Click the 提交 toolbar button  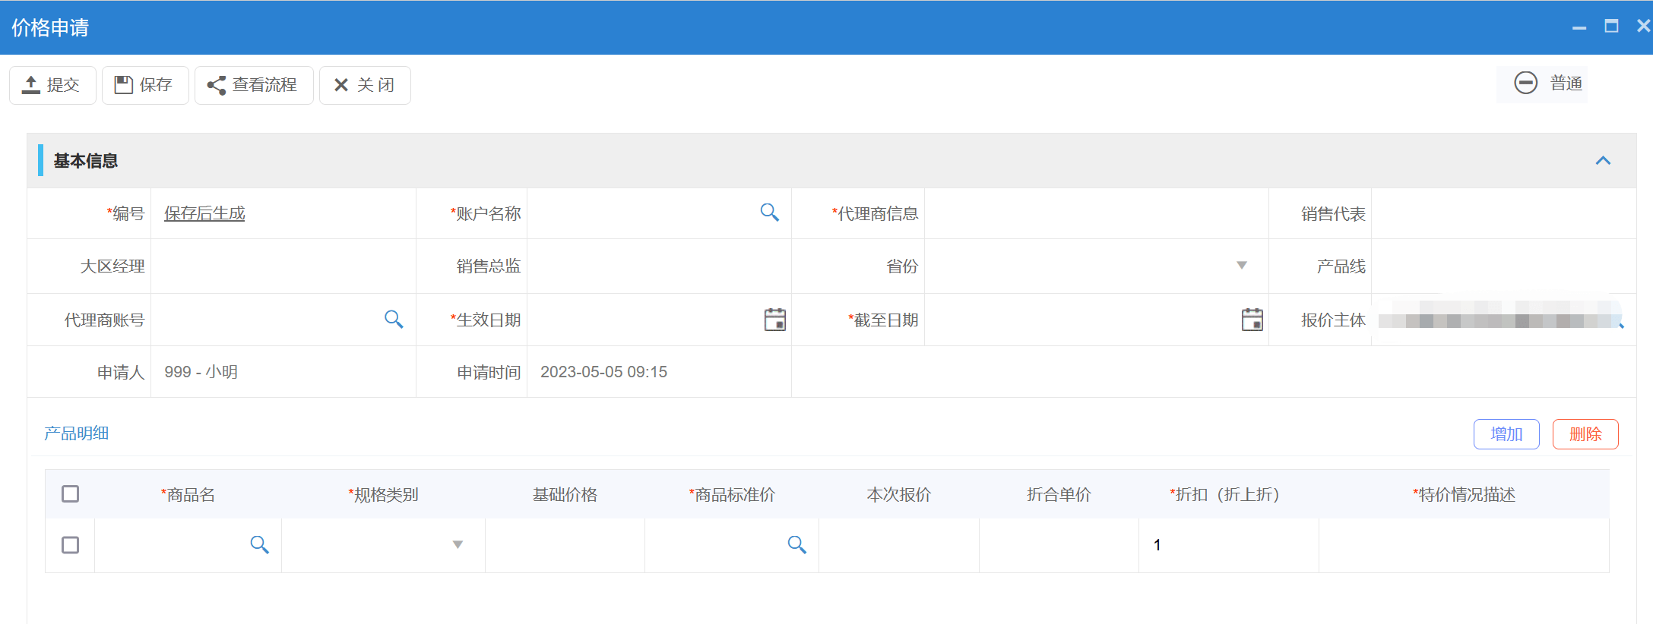(52, 85)
